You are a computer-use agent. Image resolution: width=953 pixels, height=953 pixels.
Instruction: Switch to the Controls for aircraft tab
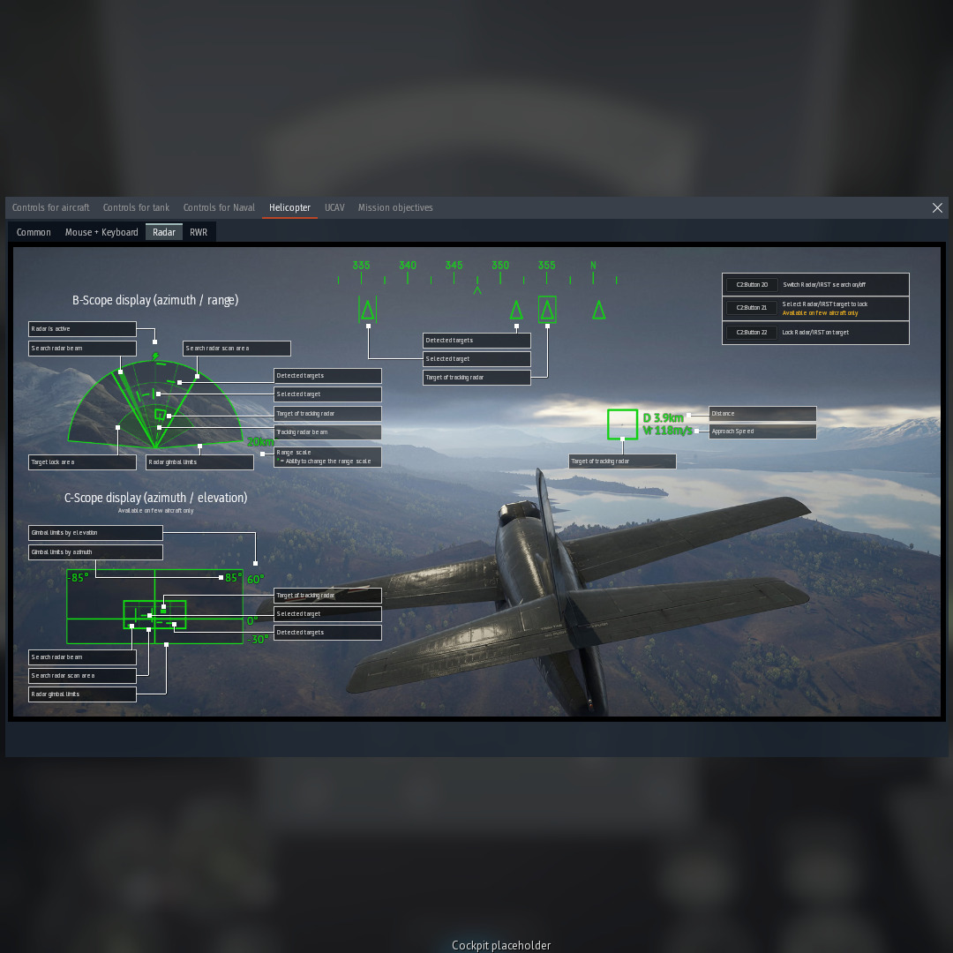coord(51,208)
